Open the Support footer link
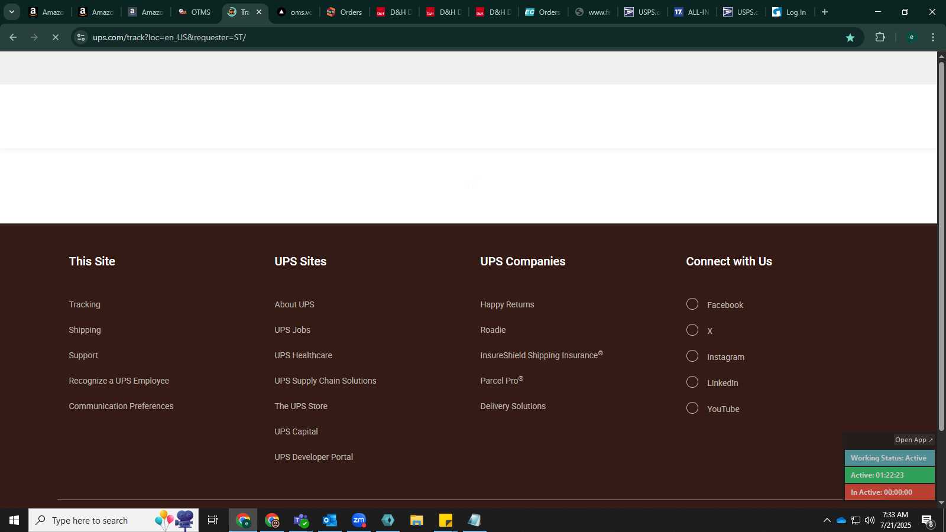The image size is (946, 532). (83, 355)
